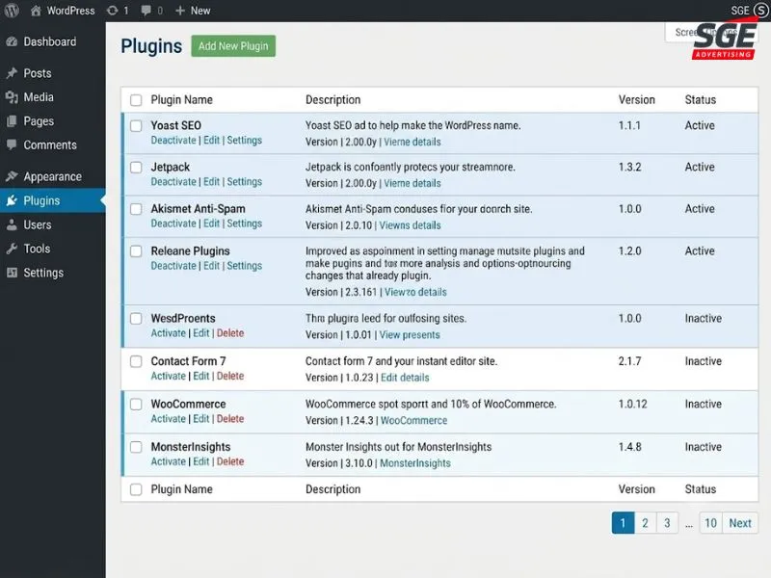Open the comments bubble icon in top bar
This screenshot has width=771, height=578.
[x=146, y=11]
